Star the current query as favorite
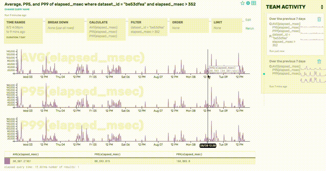 tap(242, 3)
